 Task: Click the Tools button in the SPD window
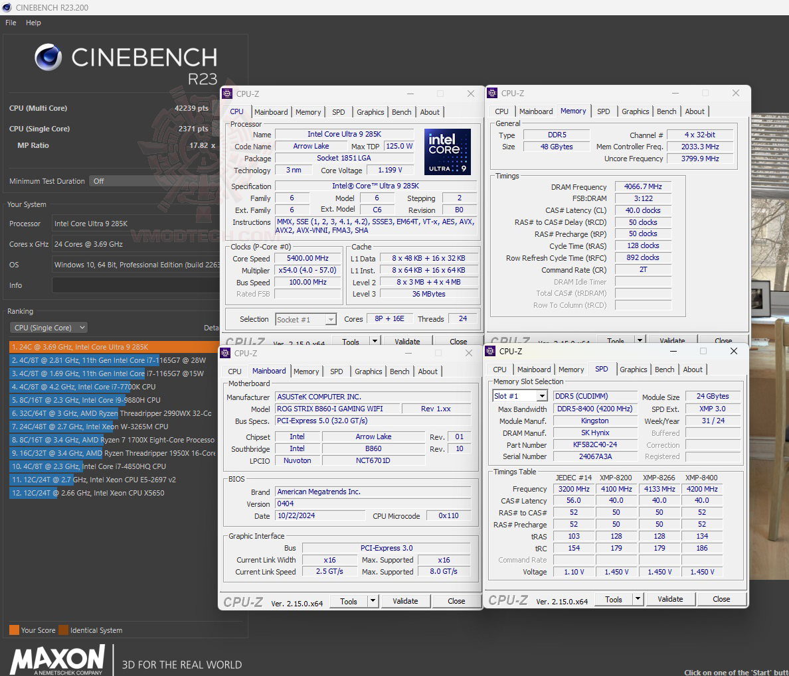[x=614, y=599]
